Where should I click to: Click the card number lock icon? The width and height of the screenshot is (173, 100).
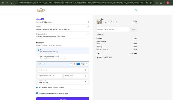(86, 70)
